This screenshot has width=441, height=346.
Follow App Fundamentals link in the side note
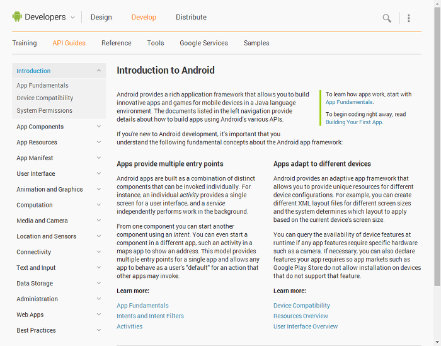(349, 102)
